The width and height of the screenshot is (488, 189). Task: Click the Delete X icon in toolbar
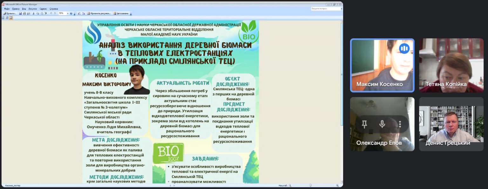(46, 14)
